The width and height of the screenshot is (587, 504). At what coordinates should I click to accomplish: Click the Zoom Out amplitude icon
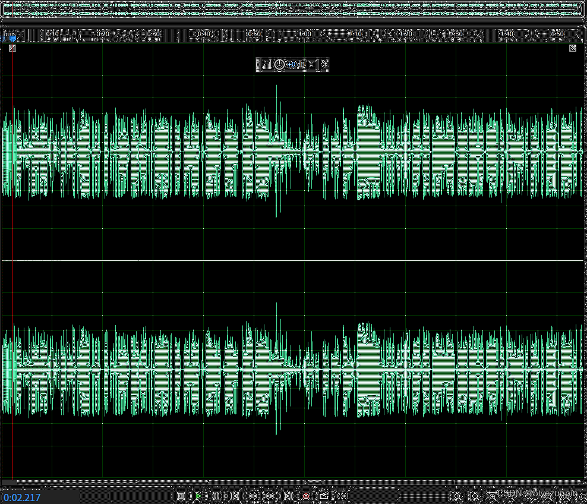pyautogui.click(x=474, y=496)
